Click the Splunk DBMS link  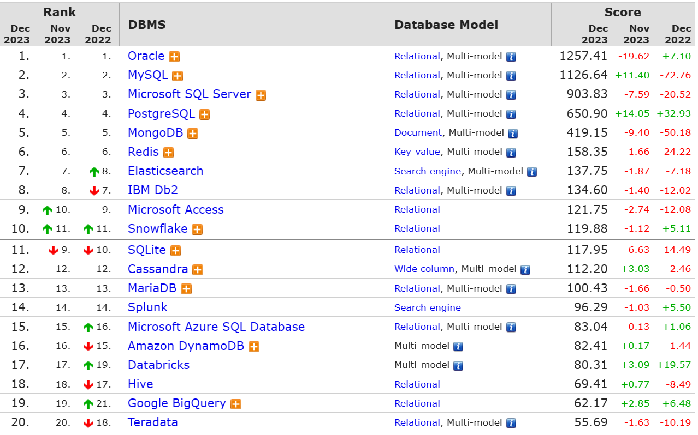147,307
